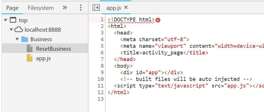
Task: Click the yellow app.js file icon
Action: coord(29,58)
